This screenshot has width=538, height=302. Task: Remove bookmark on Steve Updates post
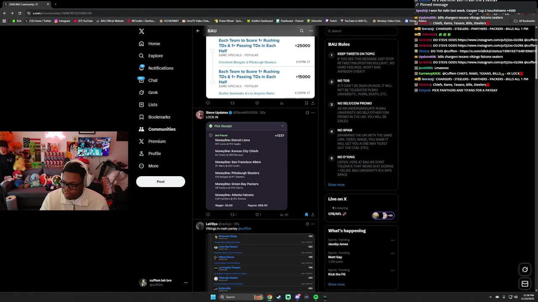[306, 214]
